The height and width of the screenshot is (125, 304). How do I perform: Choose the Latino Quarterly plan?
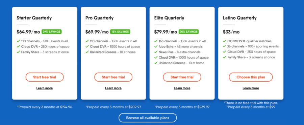pyautogui.click(x=251, y=77)
